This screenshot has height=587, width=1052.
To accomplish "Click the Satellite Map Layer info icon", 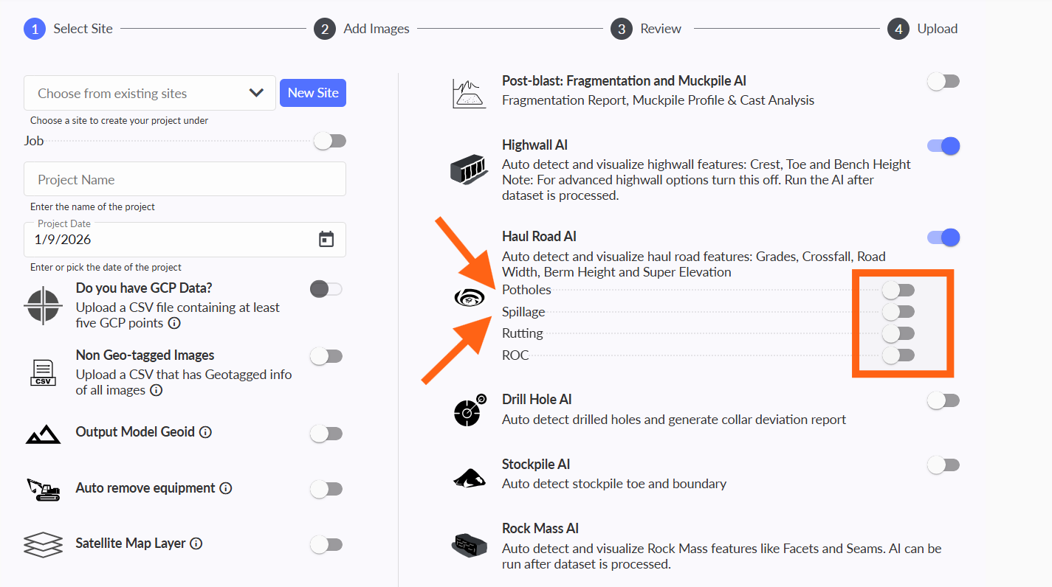I will (x=196, y=543).
